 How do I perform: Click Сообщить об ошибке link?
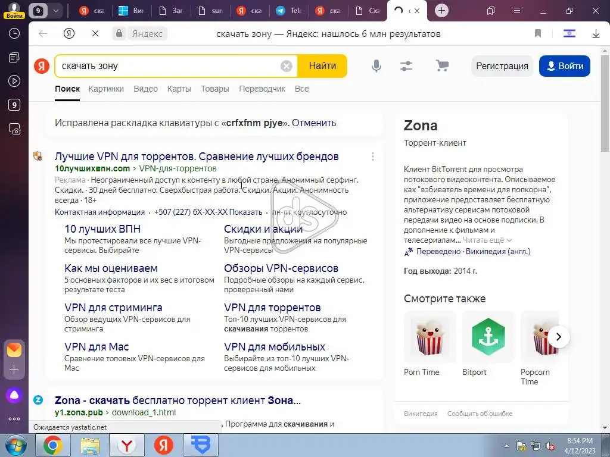[480, 414]
